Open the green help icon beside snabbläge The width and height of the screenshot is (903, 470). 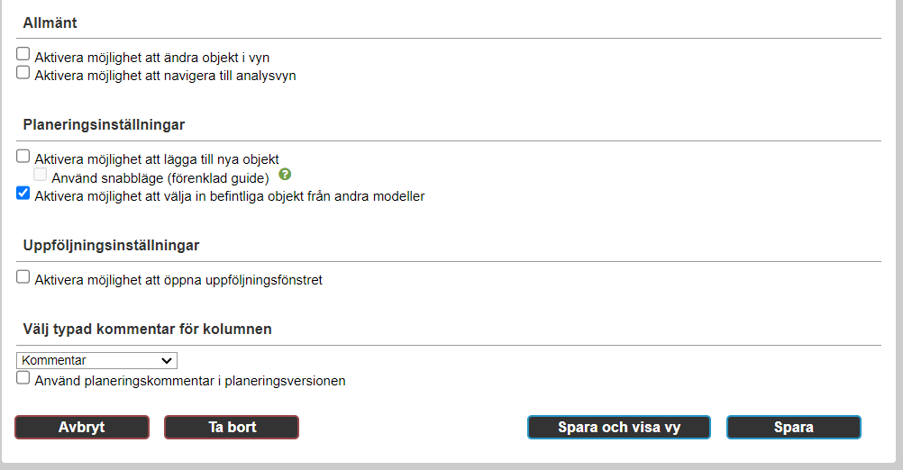pos(285,174)
